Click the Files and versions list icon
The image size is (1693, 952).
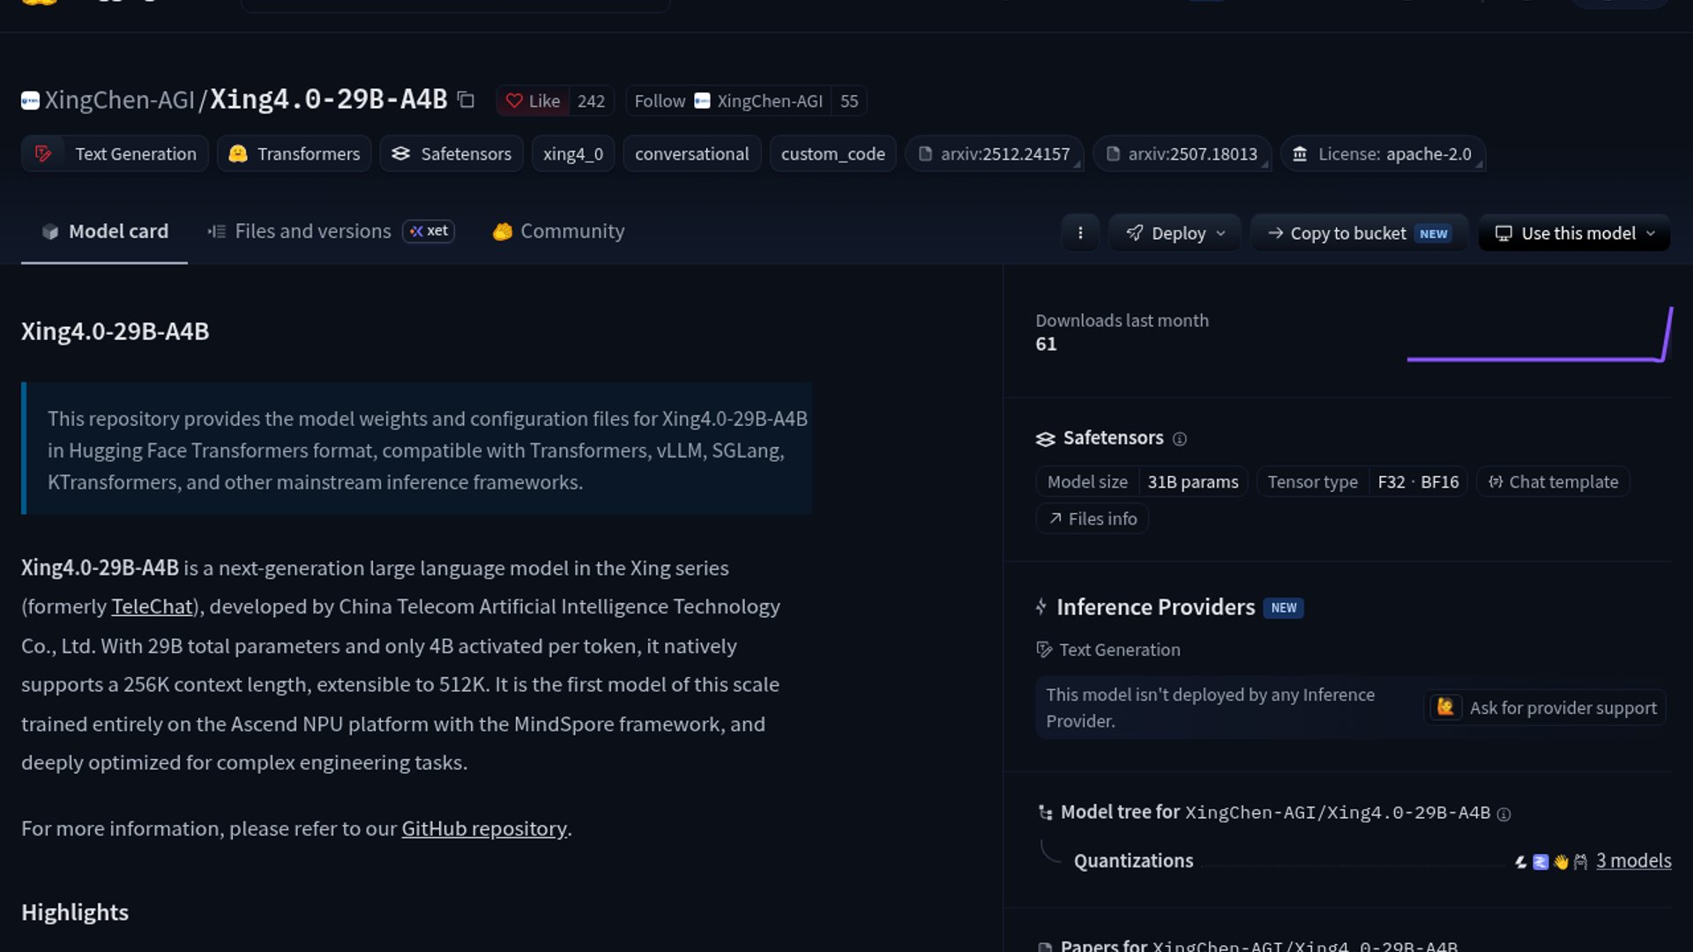point(217,231)
